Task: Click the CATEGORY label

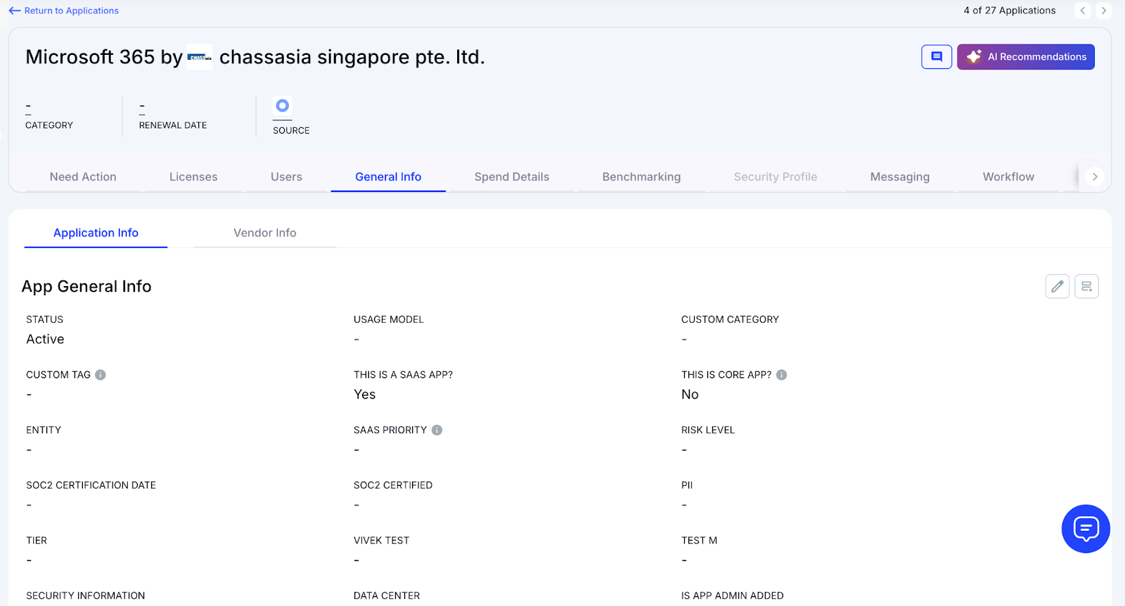Action: (x=49, y=125)
